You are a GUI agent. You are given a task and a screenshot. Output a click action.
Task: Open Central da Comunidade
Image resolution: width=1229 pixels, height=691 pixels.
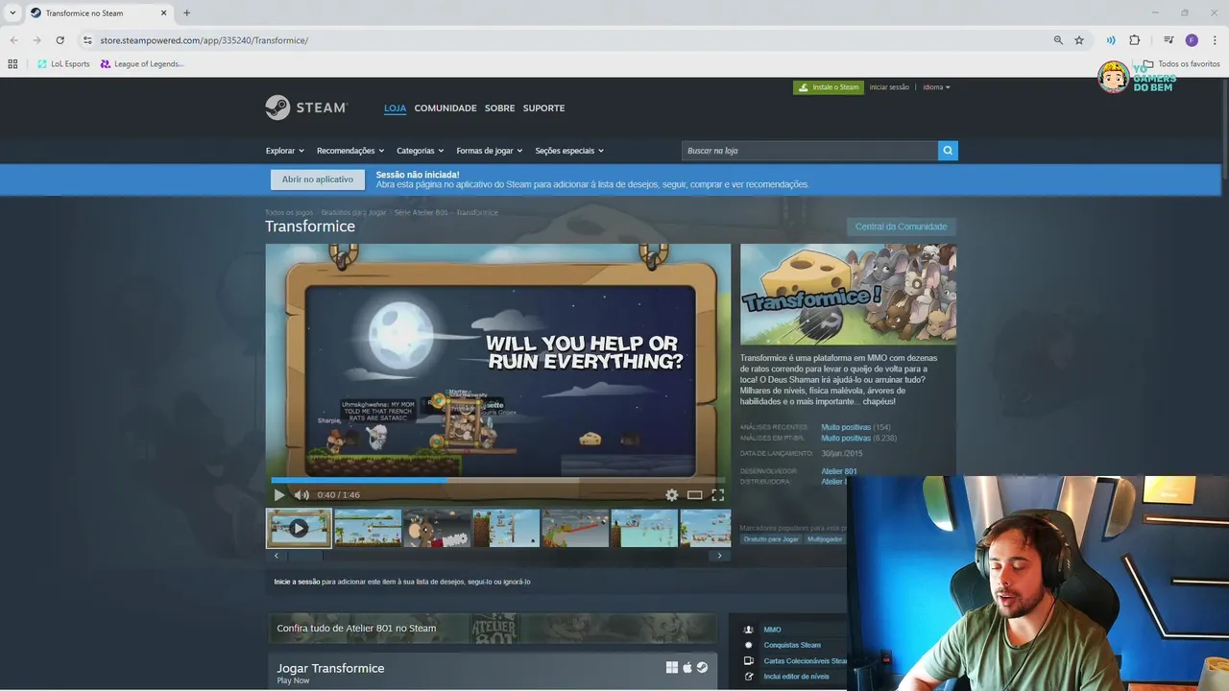[901, 226]
